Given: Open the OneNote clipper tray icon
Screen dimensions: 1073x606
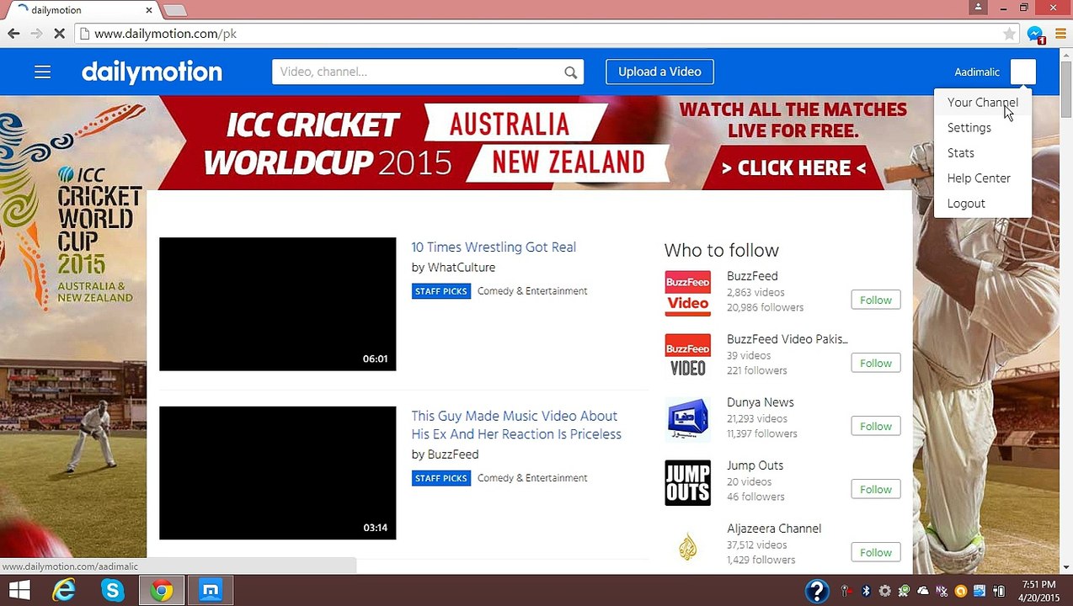Looking at the screenshot, I should coord(942,591).
